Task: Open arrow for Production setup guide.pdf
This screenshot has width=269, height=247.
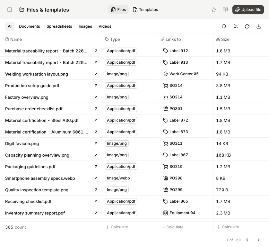Action: coord(96,86)
